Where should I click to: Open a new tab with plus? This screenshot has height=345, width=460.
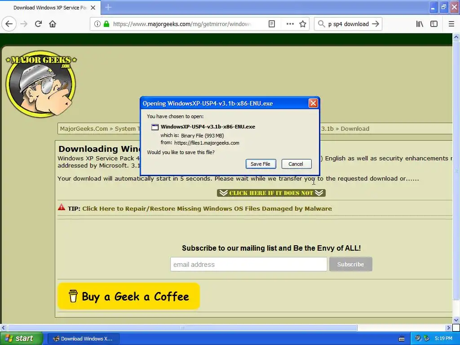108,7
